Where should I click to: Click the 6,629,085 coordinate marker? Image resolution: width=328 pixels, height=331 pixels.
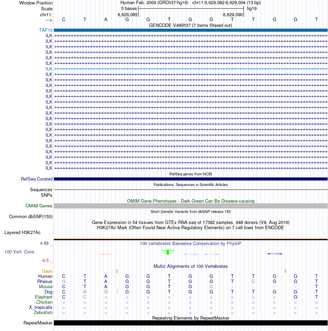click(127, 14)
